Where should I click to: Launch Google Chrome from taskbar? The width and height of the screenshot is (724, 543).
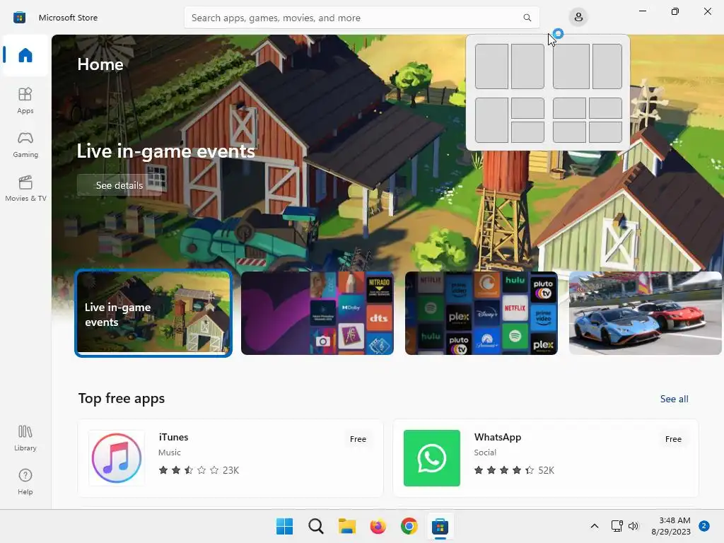pyautogui.click(x=409, y=526)
